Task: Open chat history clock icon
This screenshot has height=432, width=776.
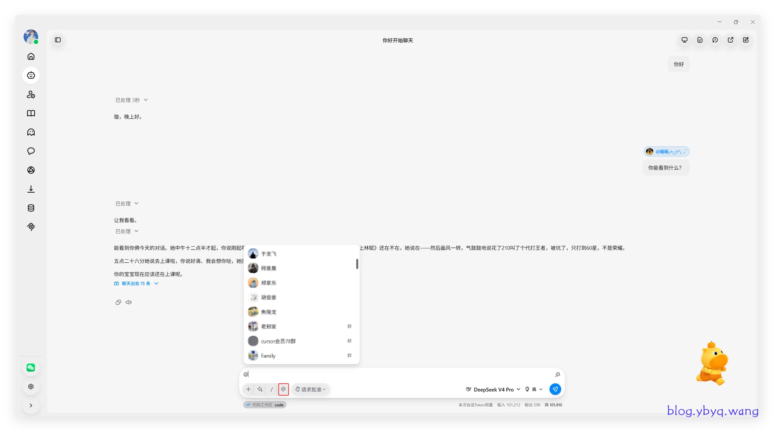Action: (x=715, y=40)
